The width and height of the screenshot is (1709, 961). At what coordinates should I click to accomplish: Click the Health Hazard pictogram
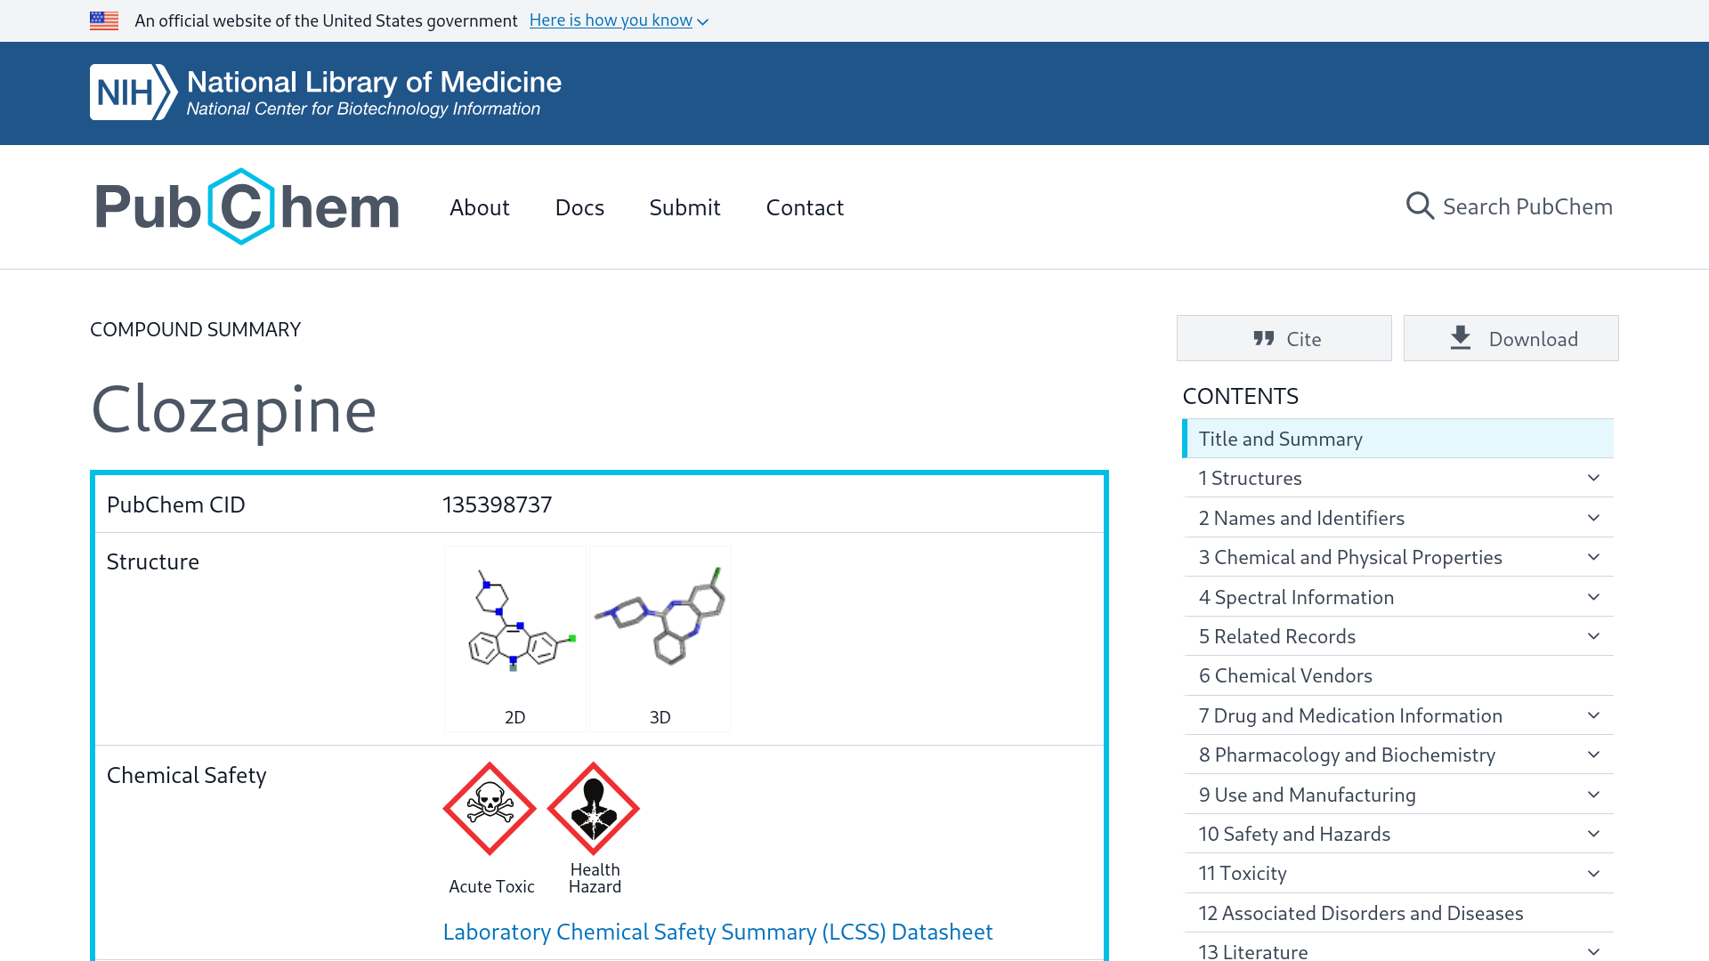tap(594, 808)
